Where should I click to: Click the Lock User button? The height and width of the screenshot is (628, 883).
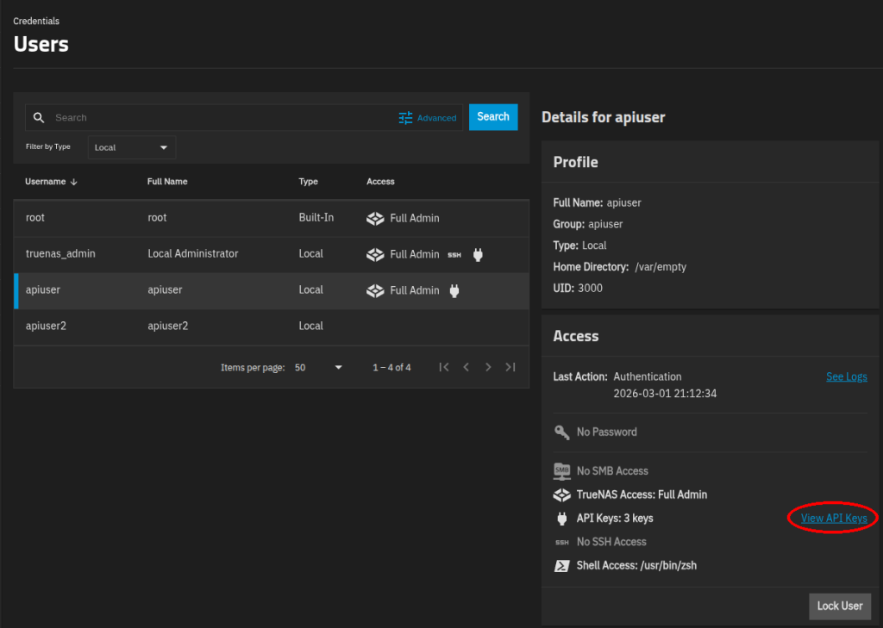(839, 606)
